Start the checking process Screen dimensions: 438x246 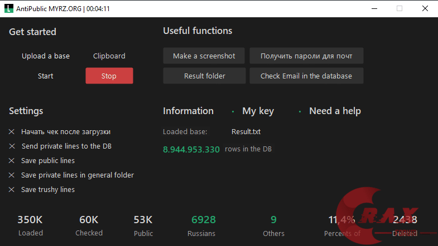tap(45, 76)
